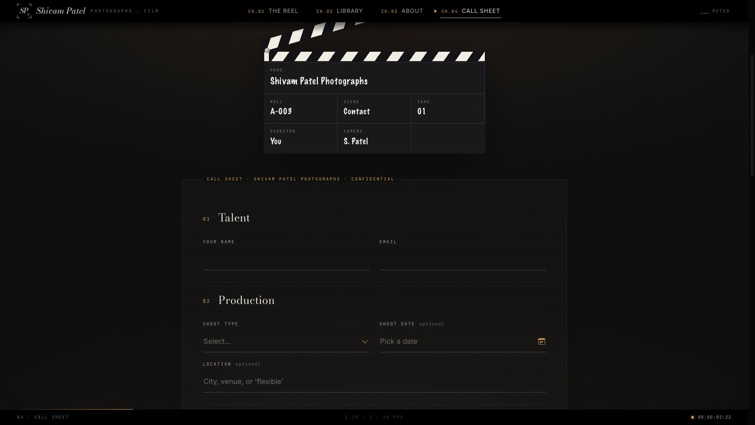Click the orange recording dot indicator

tap(693, 417)
